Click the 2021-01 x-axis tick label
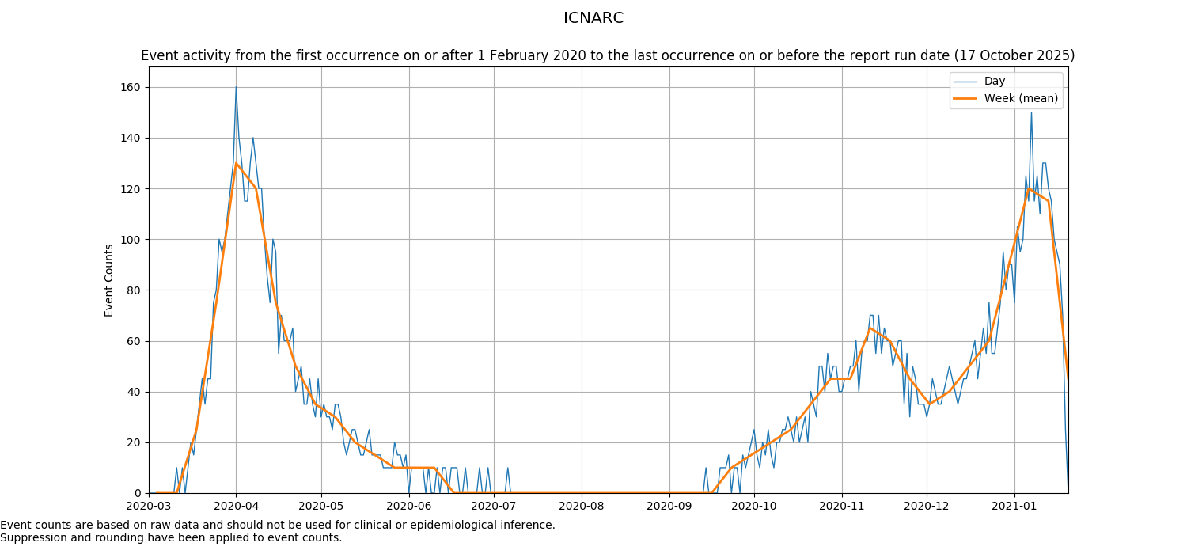The height and width of the screenshot is (554, 1187). click(x=1014, y=506)
